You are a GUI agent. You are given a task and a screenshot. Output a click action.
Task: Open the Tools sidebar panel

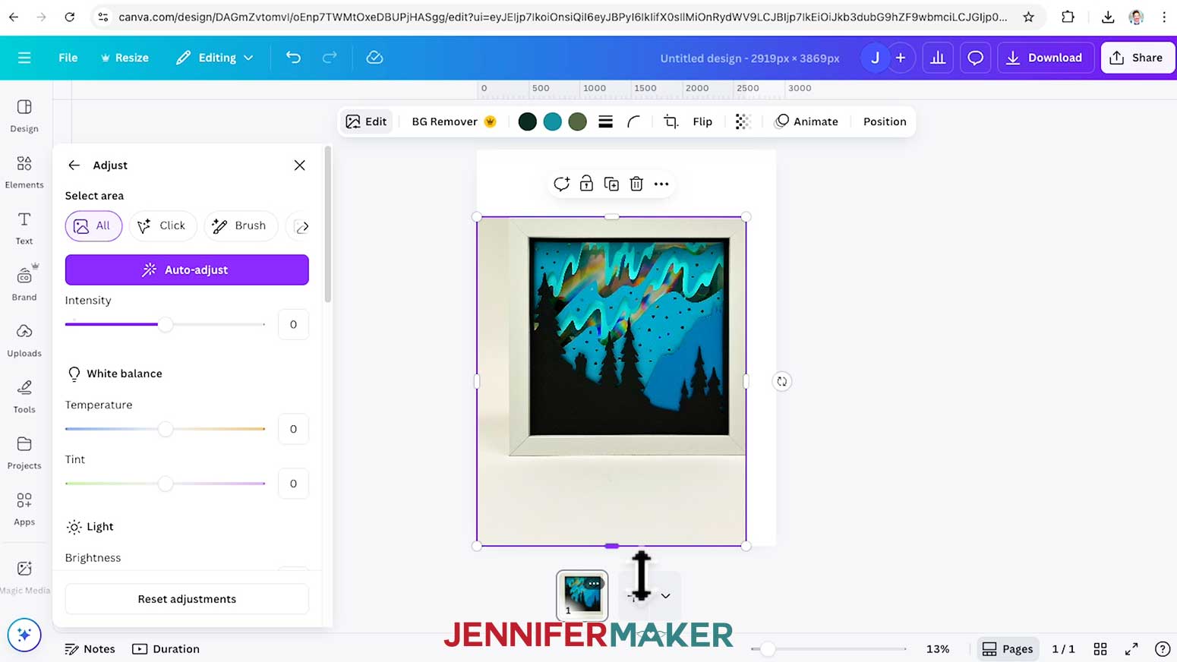(24, 397)
